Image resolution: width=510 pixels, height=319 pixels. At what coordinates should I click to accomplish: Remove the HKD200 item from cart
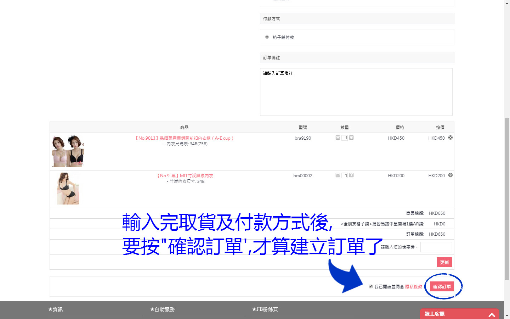pos(450,175)
